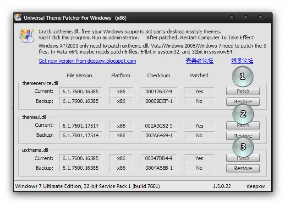285x204 pixels.
Task: Click Restore for uxtheme.dll
Action: 243,168
